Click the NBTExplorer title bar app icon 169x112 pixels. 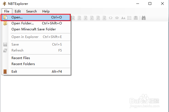pyautogui.click(x=5, y=4)
